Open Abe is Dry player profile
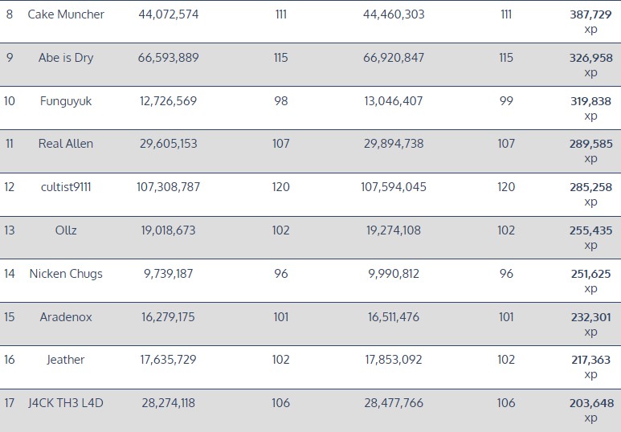The image size is (621, 432). [66, 58]
